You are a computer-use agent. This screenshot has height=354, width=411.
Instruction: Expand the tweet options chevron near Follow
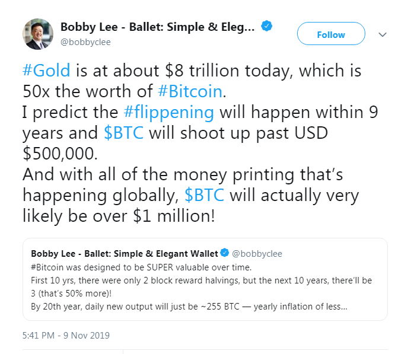pyautogui.click(x=383, y=34)
